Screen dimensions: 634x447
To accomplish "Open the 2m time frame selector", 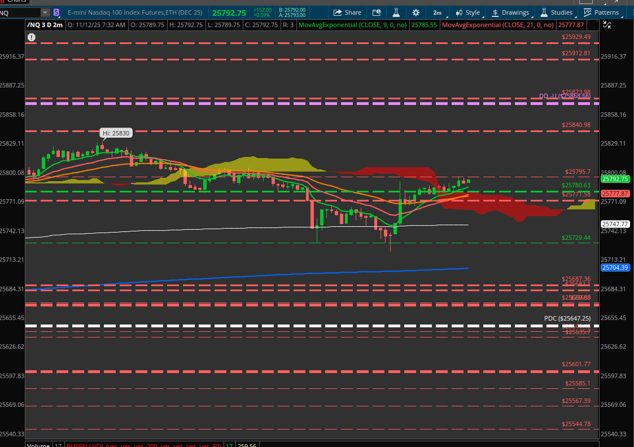I will tap(438, 12).
